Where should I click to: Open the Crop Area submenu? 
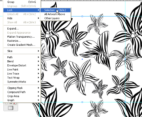22,96
